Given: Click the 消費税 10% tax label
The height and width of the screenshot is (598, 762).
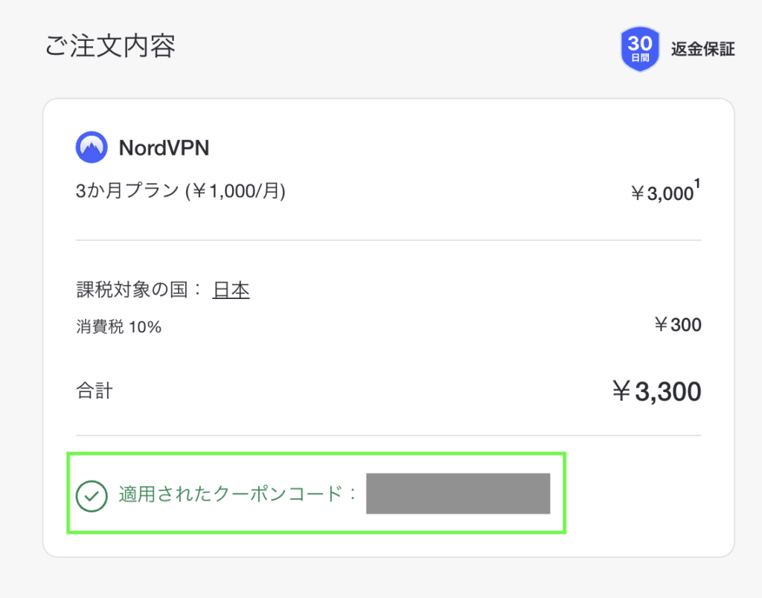Looking at the screenshot, I should (x=118, y=326).
